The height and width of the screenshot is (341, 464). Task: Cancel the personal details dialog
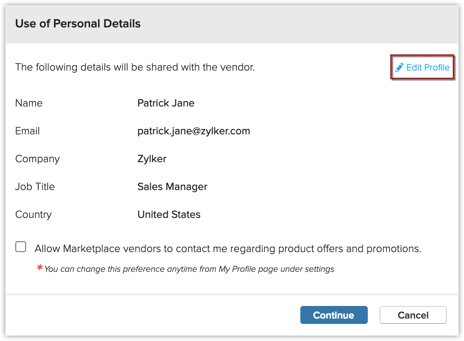point(413,315)
